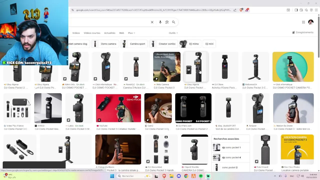Open the WIRED Osmo Pocket review image

pyautogui.click(x=48, y=108)
